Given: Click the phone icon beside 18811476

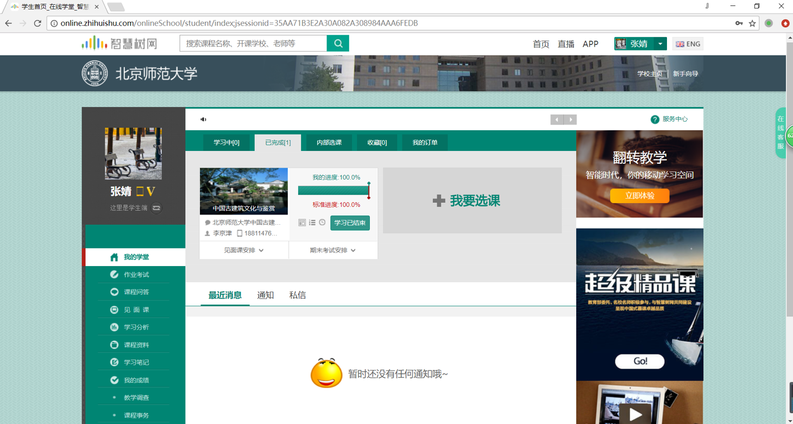Looking at the screenshot, I should tap(240, 233).
